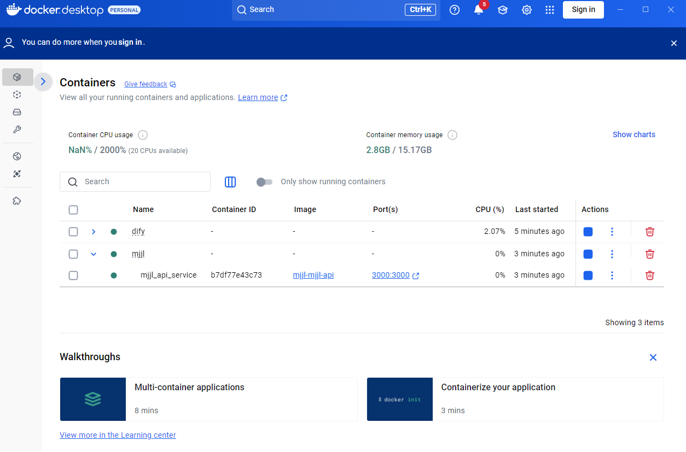Sort by Last started column header
Screen dimensions: 686x452
537,209
